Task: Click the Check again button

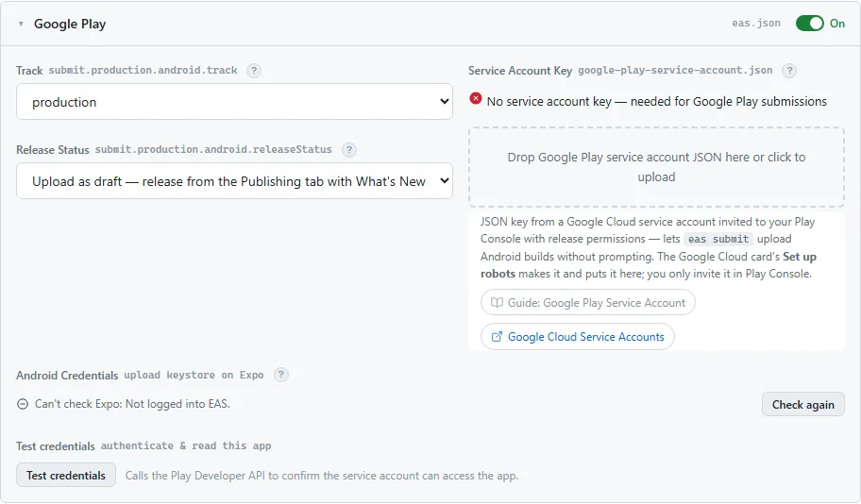Action: click(x=802, y=405)
